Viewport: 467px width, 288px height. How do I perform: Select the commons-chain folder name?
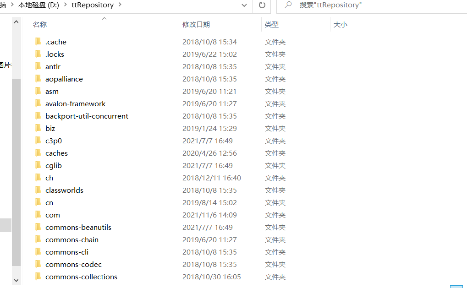(x=72, y=239)
